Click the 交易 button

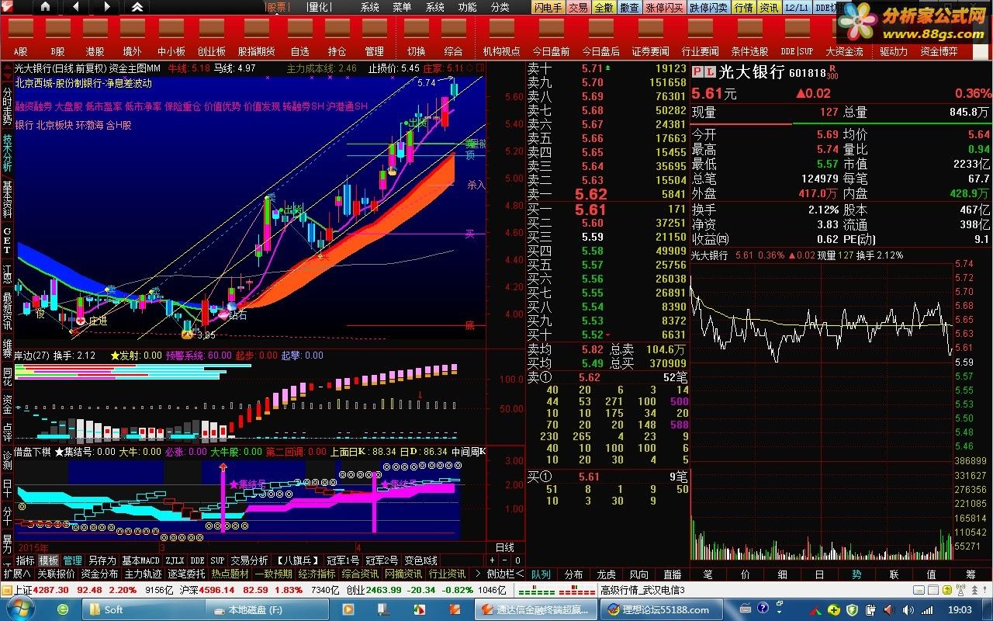(577, 7)
